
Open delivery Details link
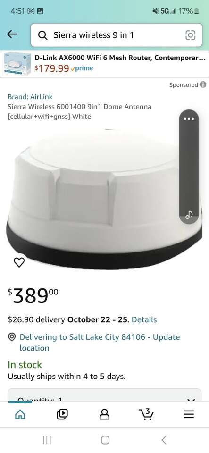(144, 319)
